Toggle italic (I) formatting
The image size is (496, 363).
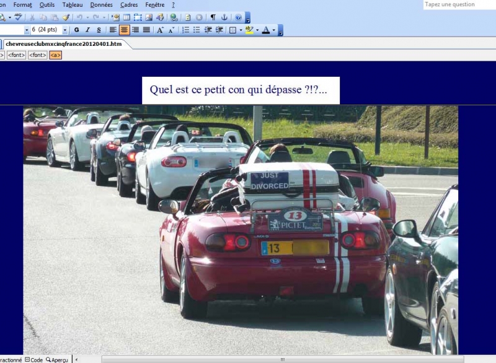pos(87,30)
